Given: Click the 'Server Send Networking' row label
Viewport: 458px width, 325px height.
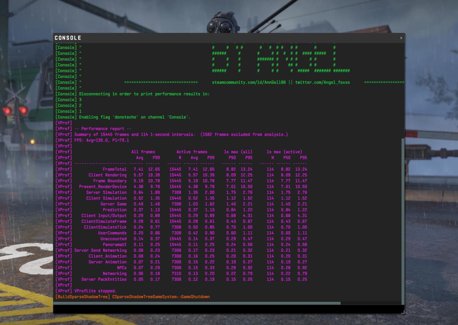Looking at the screenshot, I should [x=101, y=250].
